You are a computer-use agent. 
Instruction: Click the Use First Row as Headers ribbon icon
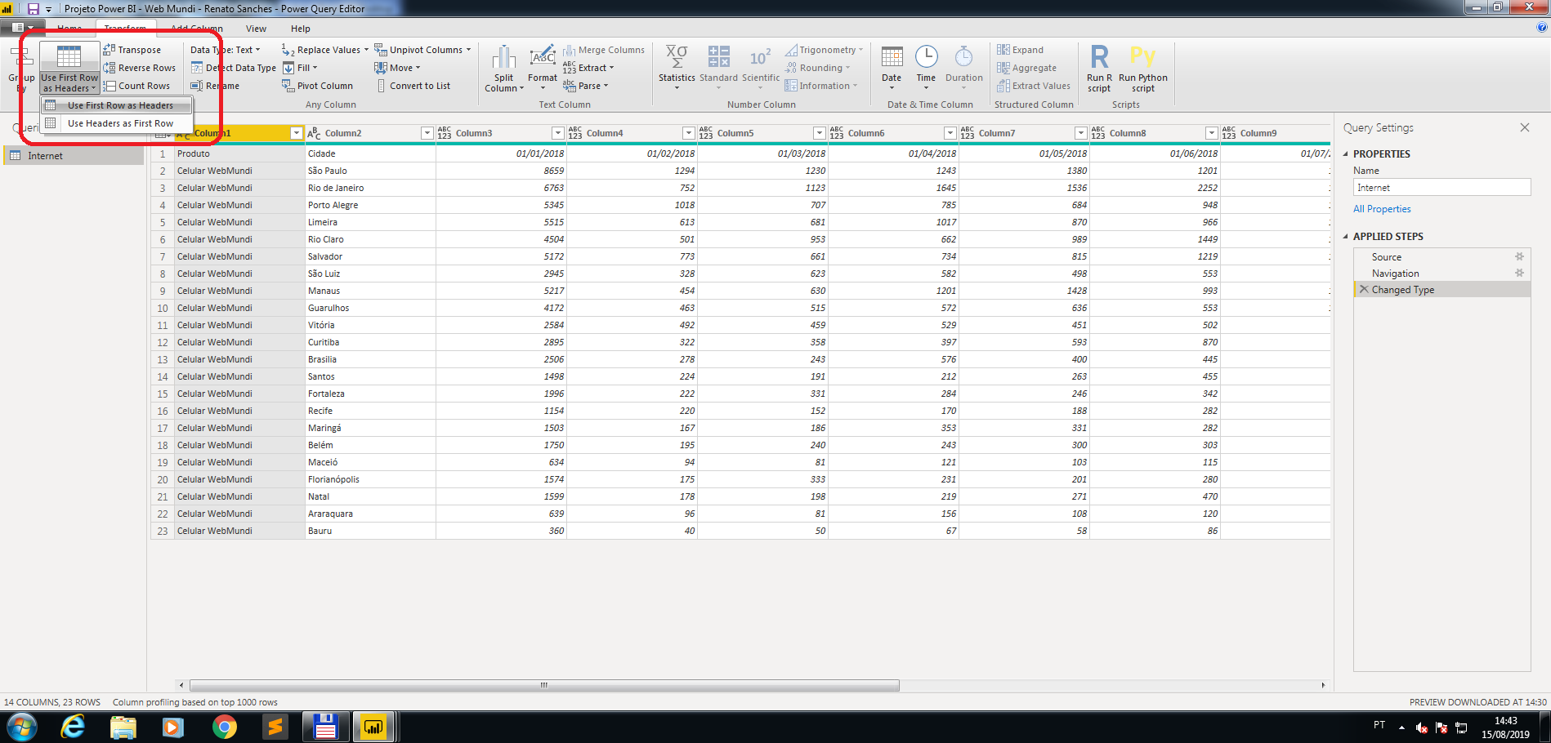click(69, 56)
